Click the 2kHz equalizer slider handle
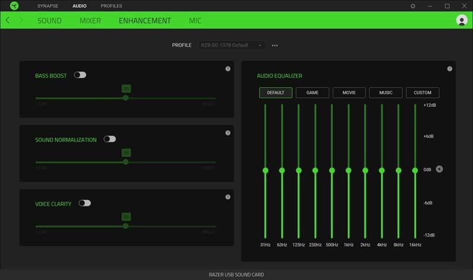473x280 pixels. click(x=365, y=171)
